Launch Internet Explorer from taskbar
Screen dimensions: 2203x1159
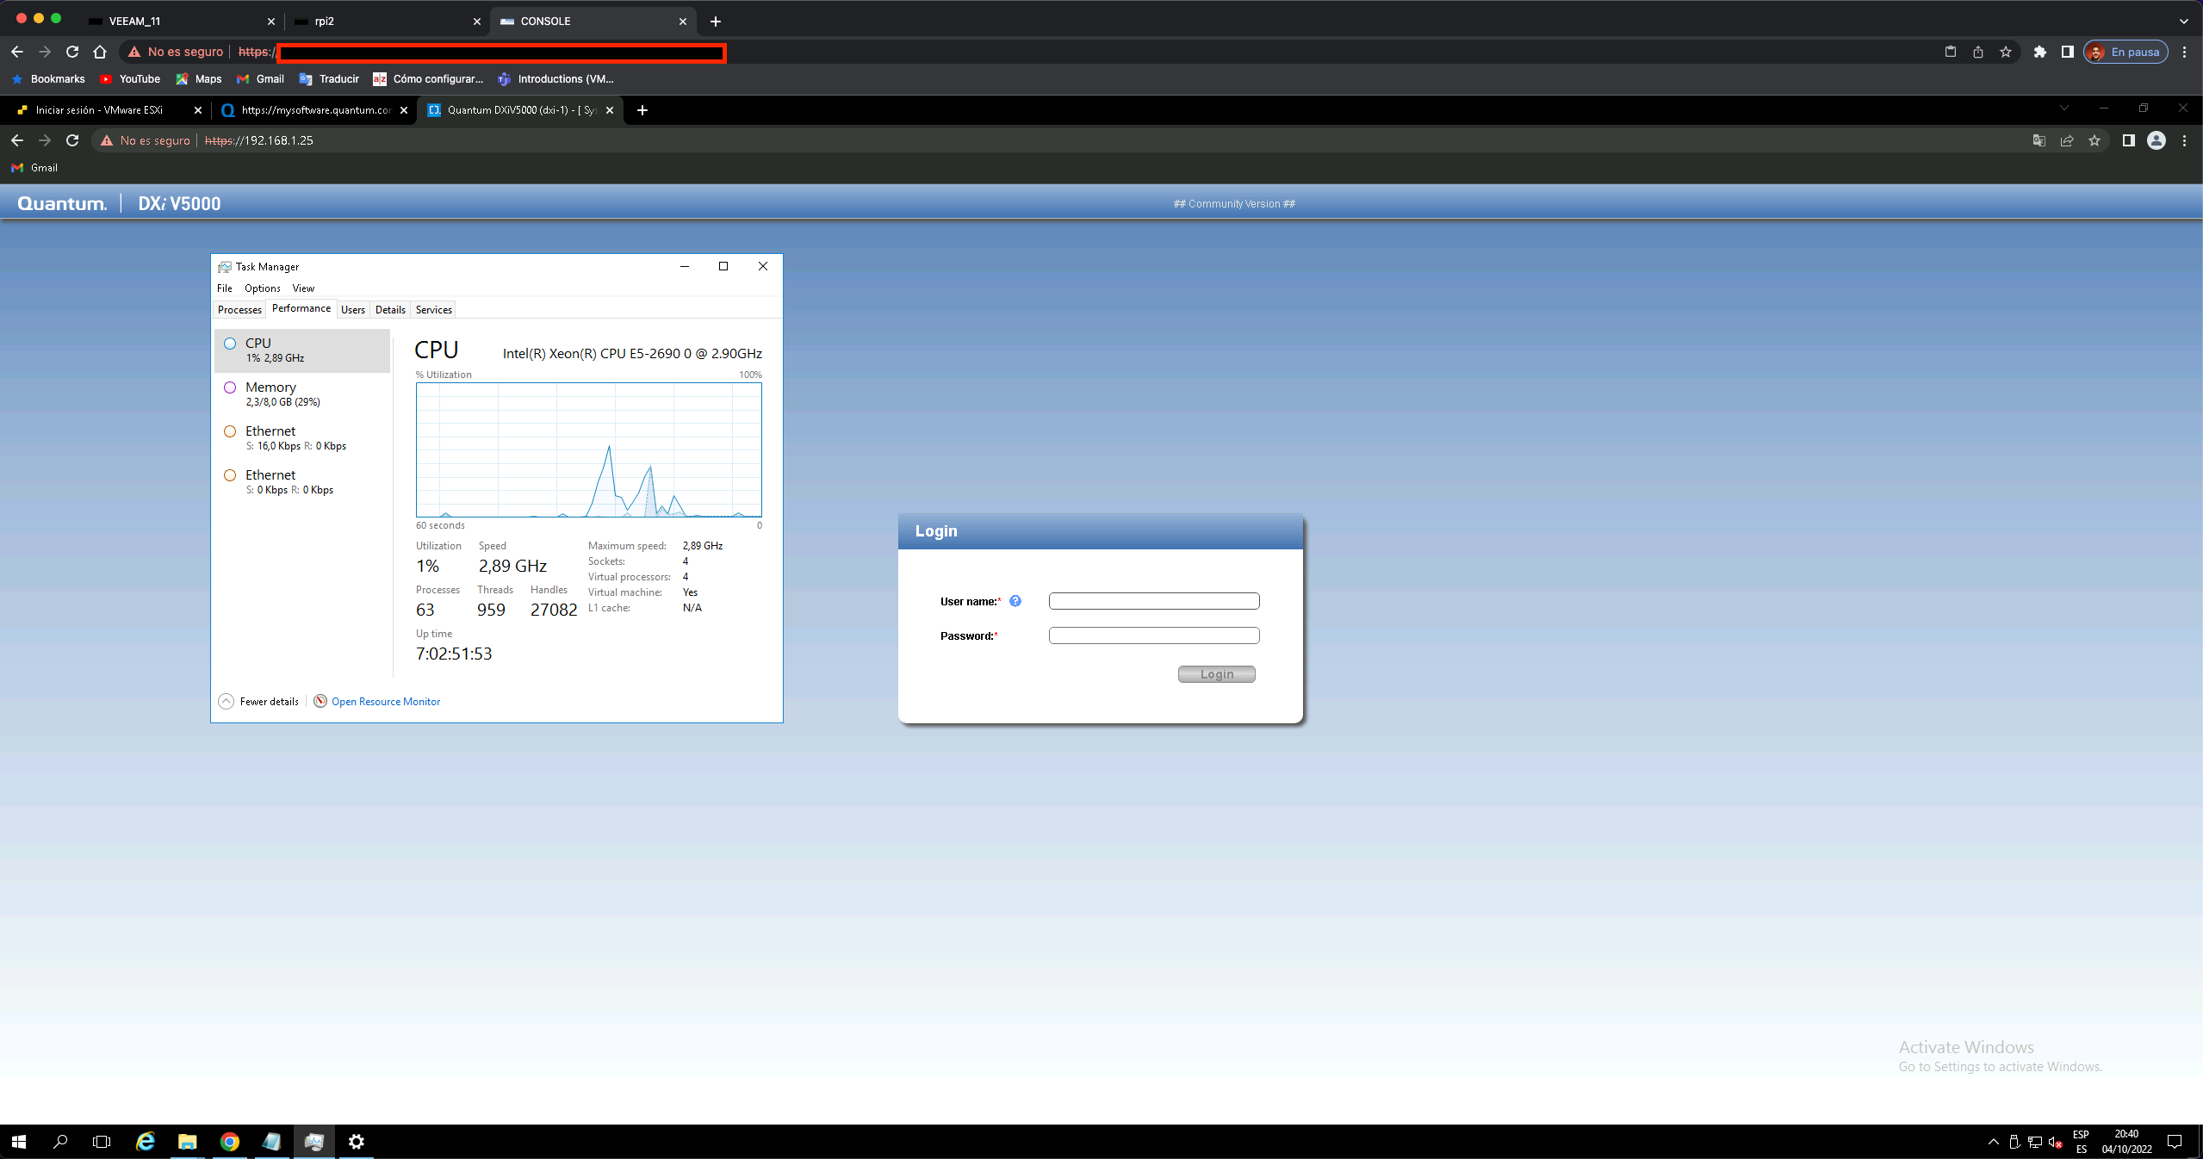(146, 1142)
